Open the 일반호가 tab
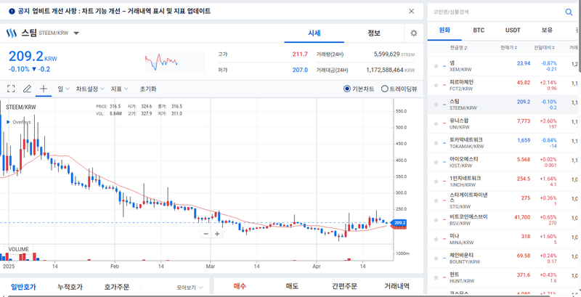 coord(23,287)
